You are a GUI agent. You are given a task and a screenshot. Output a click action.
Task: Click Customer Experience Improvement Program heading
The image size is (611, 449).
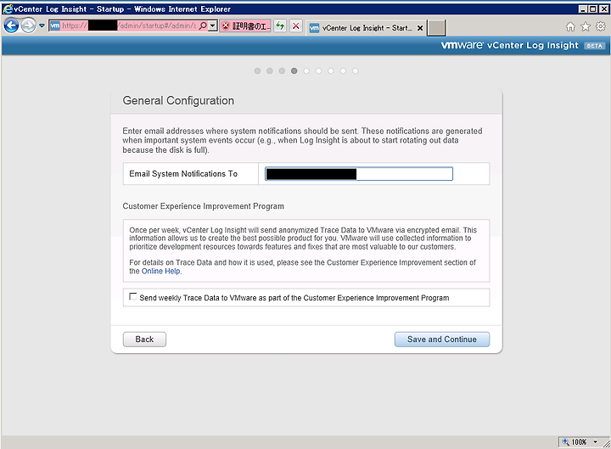pyautogui.click(x=204, y=206)
